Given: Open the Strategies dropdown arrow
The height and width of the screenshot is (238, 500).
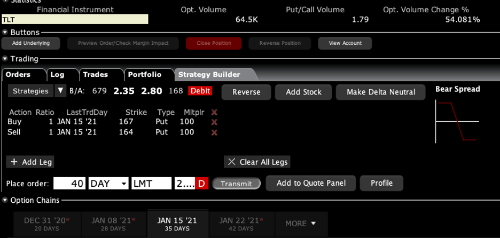Looking at the screenshot, I should tap(60, 91).
